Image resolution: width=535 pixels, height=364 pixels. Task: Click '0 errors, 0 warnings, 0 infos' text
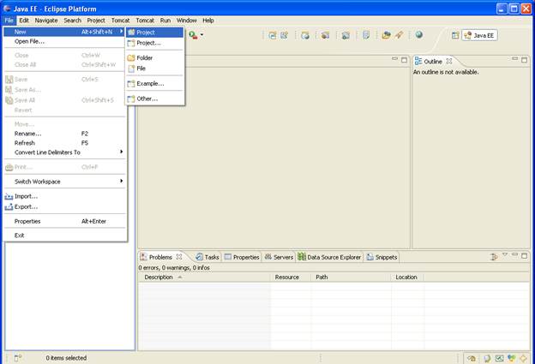click(174, 268)
